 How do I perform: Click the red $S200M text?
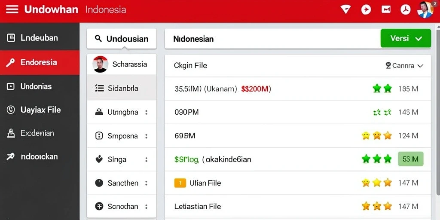pos(255,89)
